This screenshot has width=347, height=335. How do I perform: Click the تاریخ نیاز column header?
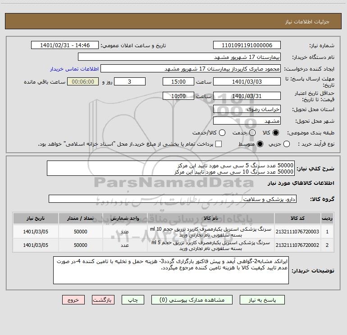tap(36, 218)
